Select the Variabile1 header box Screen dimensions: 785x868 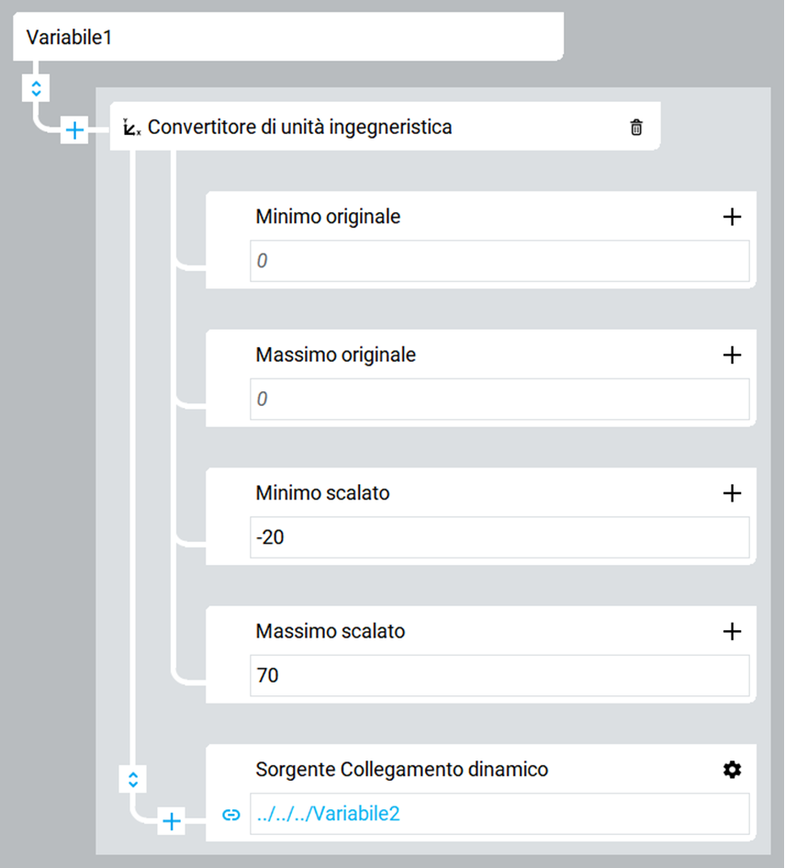(x=288, y=37)
